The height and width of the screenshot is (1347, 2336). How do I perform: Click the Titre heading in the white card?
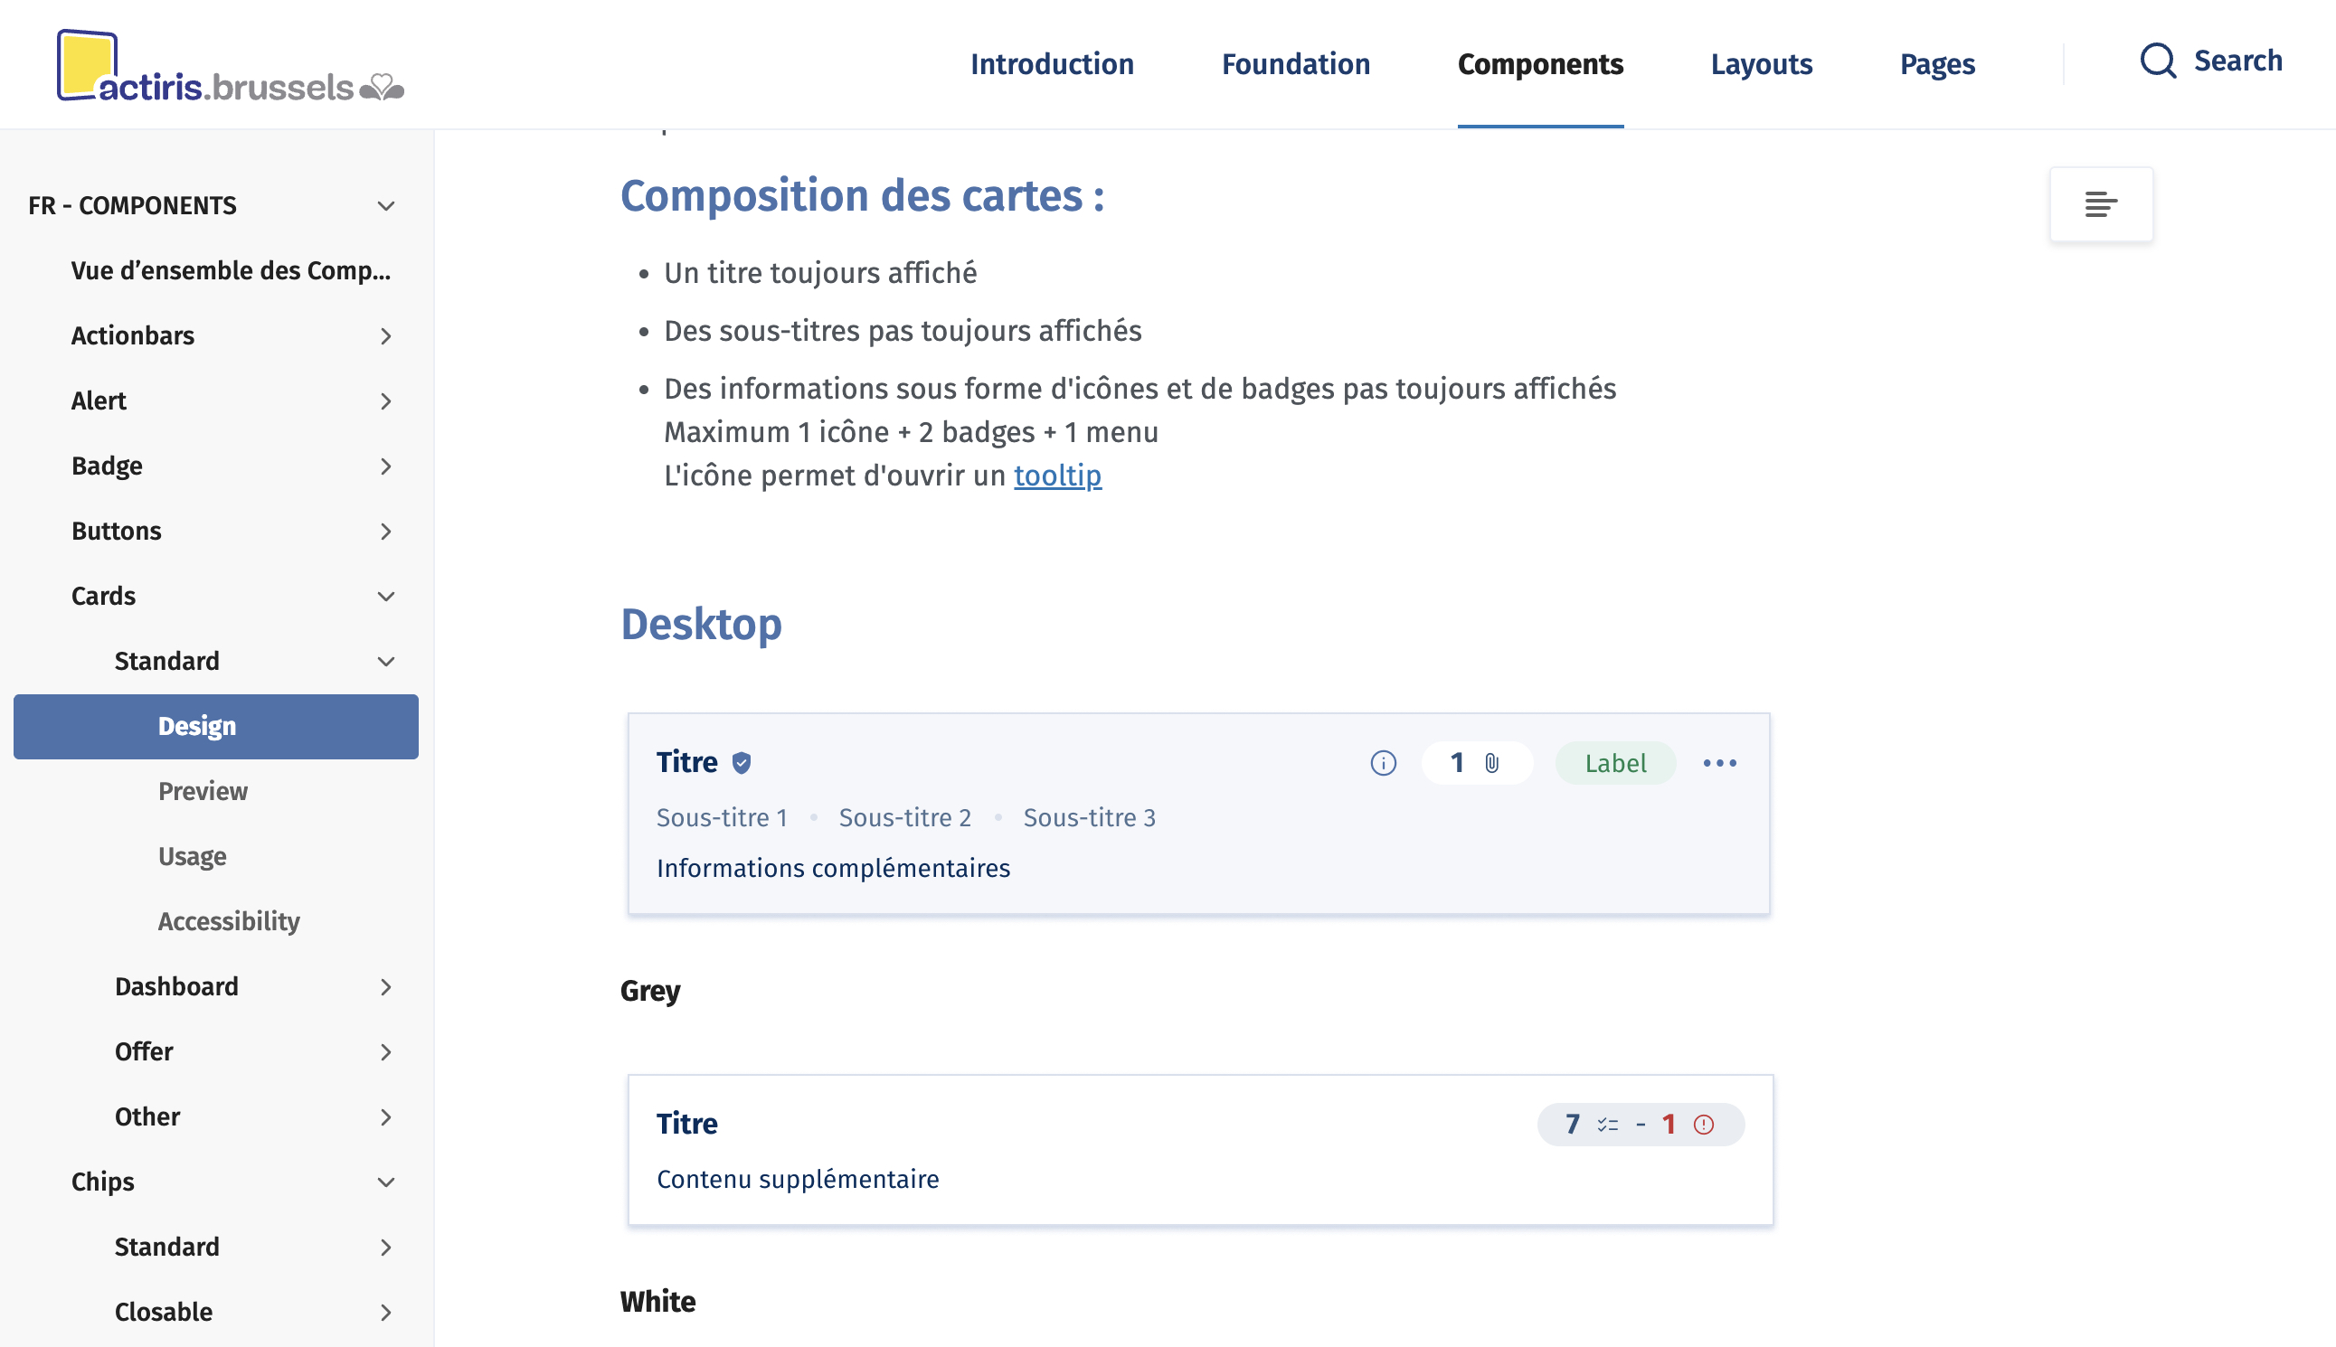point(686,1124)
